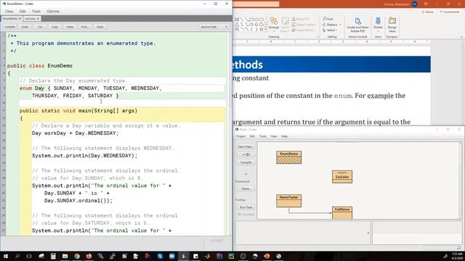Click the dependency arrow button in BlueJ

click(x=246, y=154)
